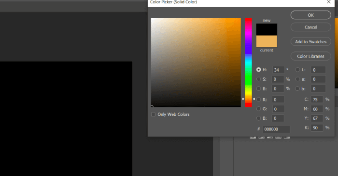Click the vertical hue spectrum slider
The height and width of the screenshot is (176, 338).
[248, 63]
